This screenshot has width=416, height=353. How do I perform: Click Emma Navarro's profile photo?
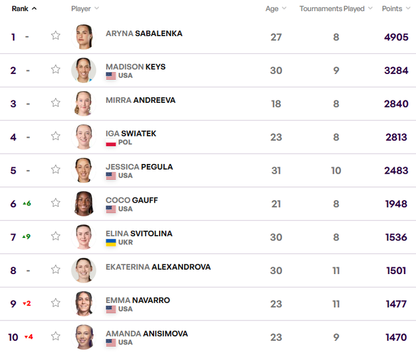pyautogui.click(x=84, y=303)
